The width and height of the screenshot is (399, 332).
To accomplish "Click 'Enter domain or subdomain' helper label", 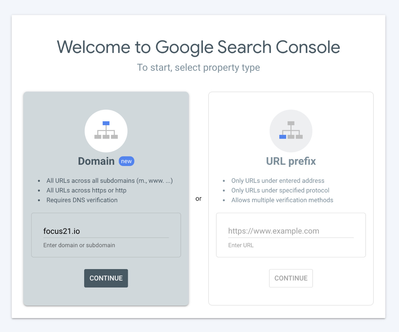I will point(79,245).
